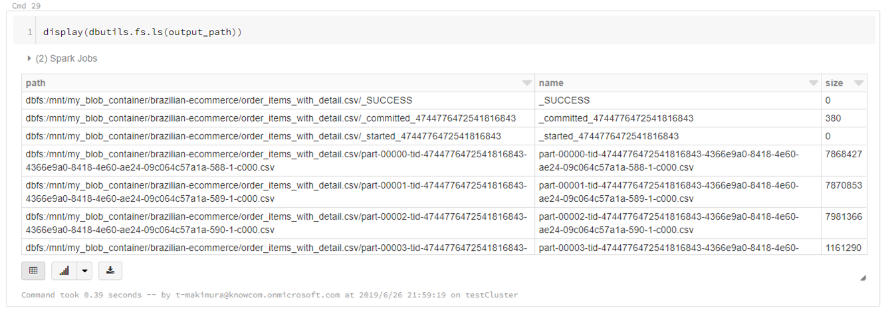Click inside the display code cell

399,32
